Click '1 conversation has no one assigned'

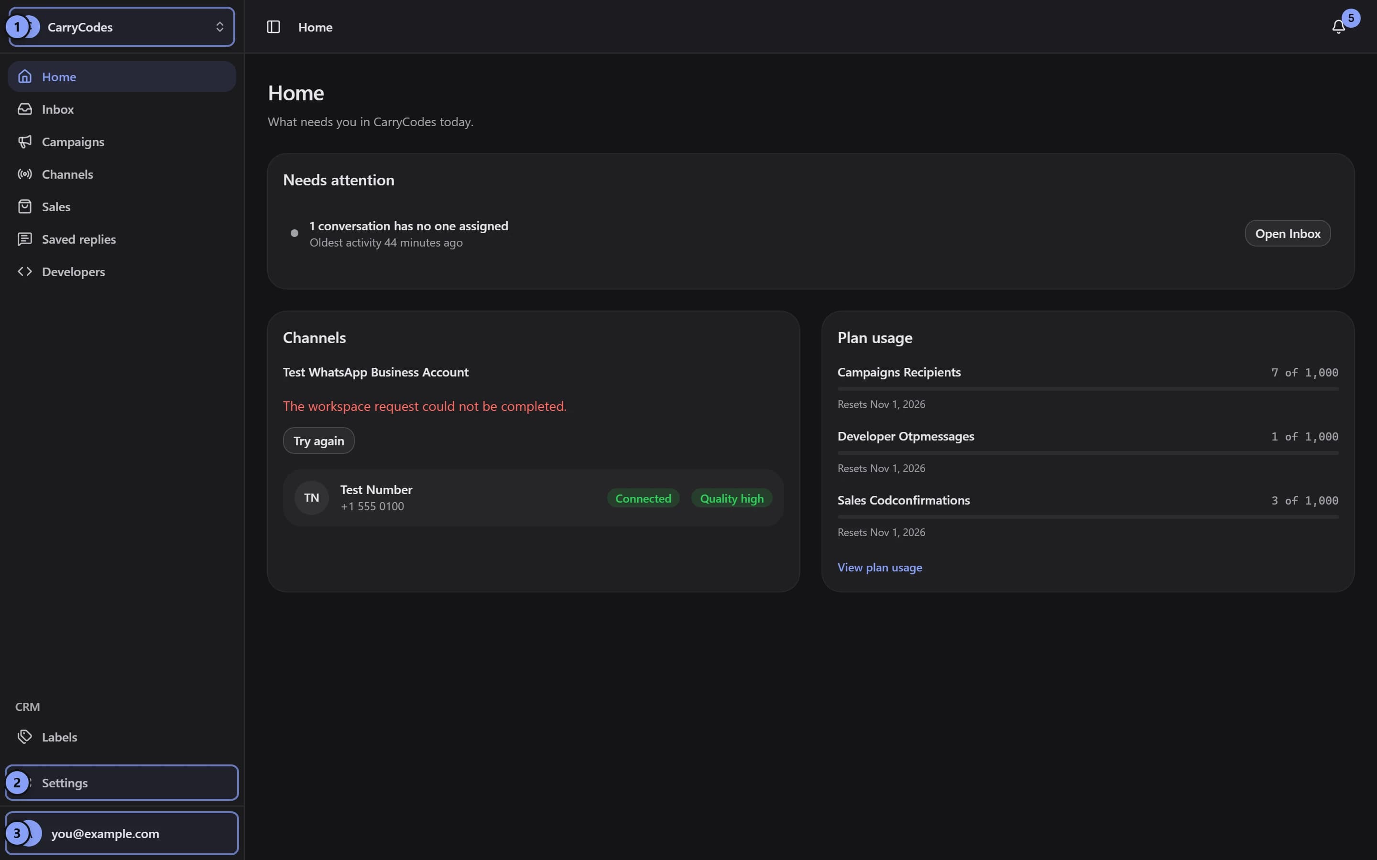[x=408, y=226]
